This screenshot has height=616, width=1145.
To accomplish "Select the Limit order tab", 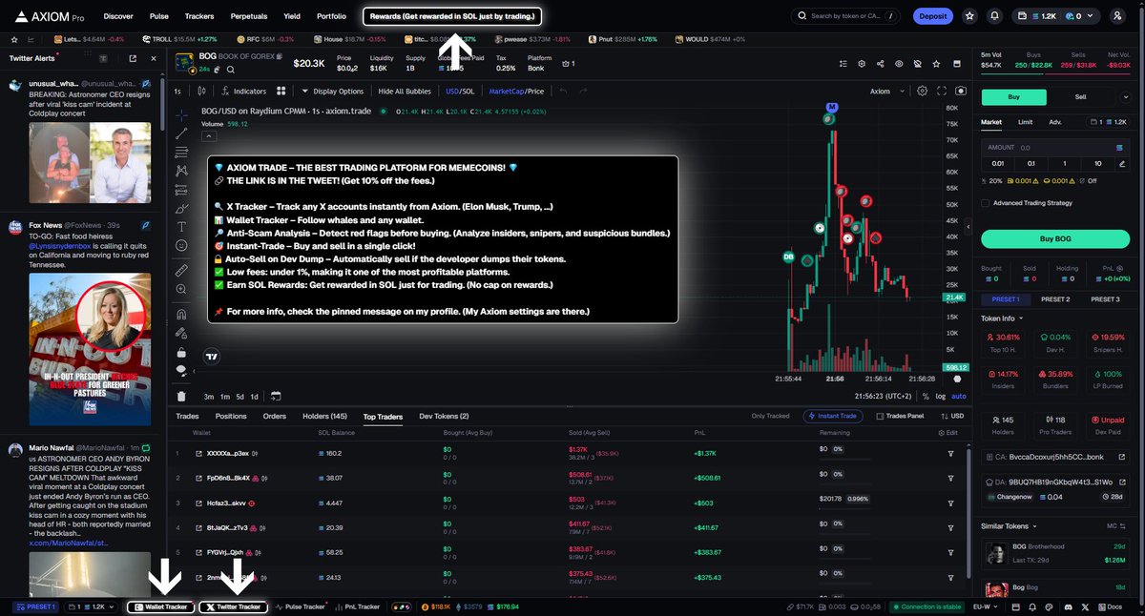I will pos(1025,122).
